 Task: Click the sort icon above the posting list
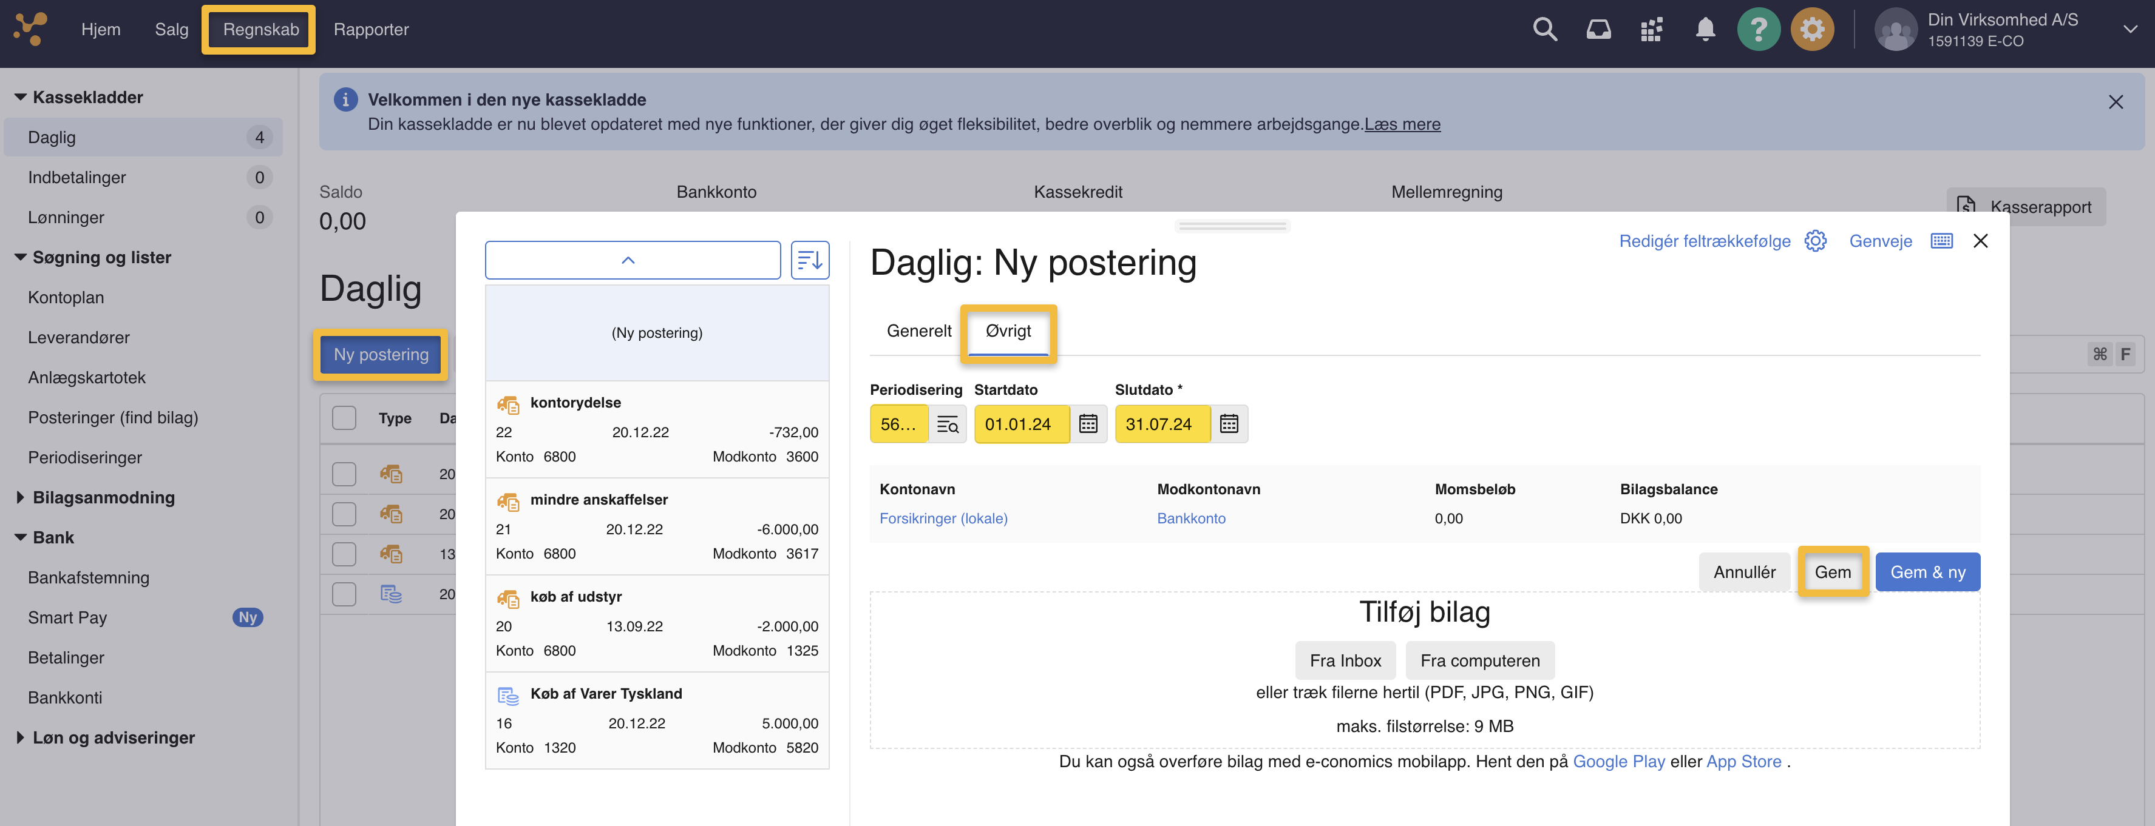click(809, 260)
